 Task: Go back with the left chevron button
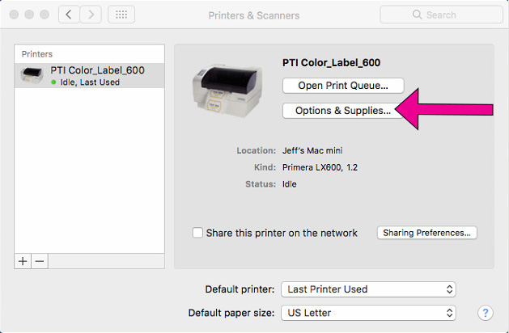tap(69, 15)
